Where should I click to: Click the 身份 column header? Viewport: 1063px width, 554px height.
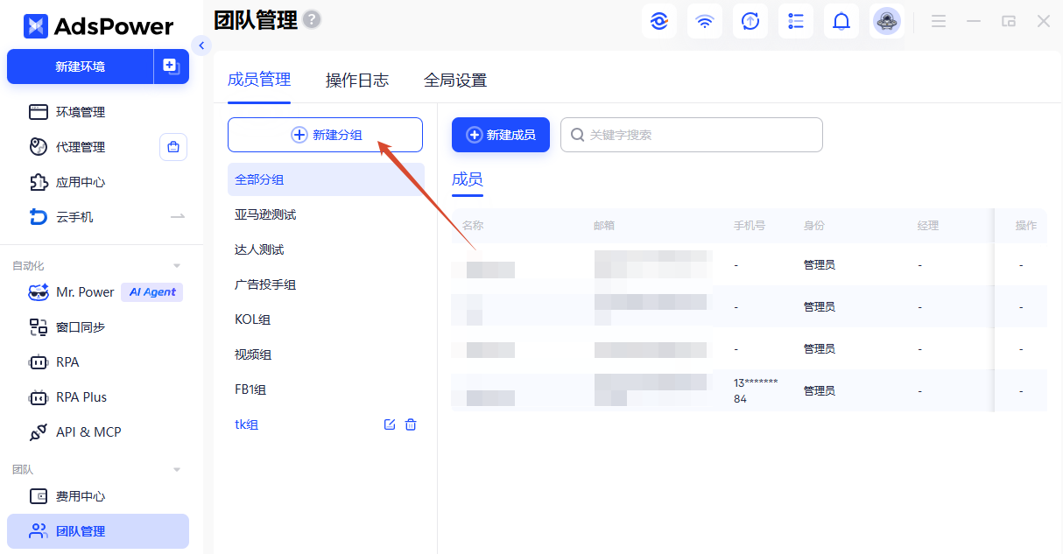click(814, 226)
